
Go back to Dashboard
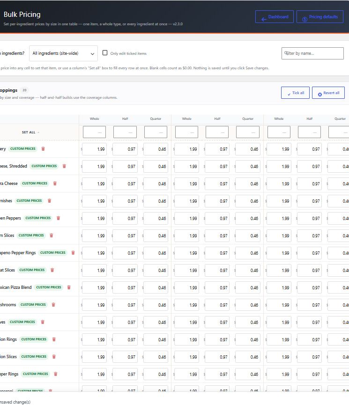(x=275, y=17)
